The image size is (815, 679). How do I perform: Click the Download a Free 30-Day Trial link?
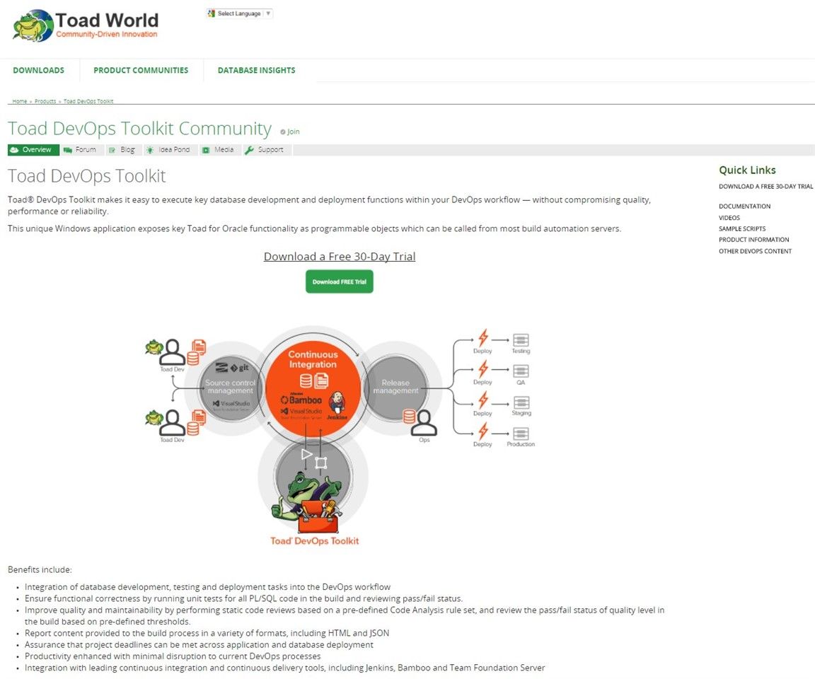[x=340, y=256]
